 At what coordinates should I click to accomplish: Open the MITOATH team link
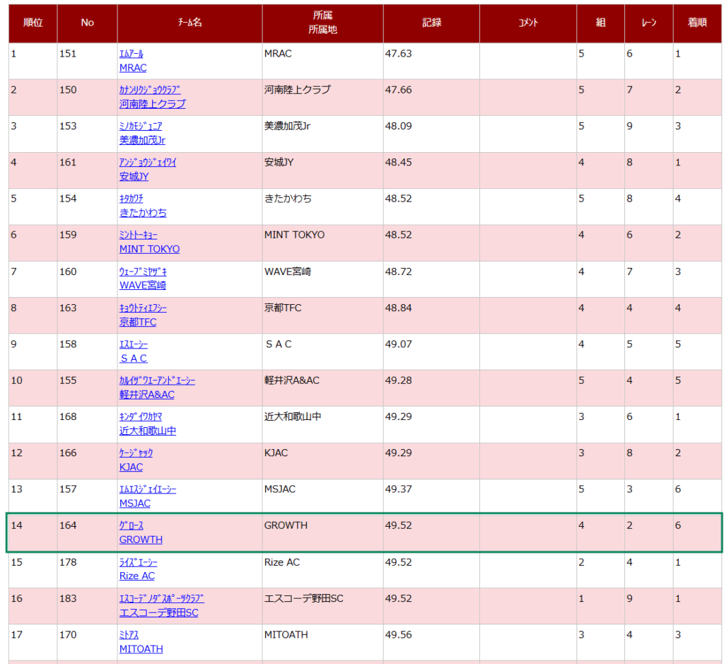click(141, 649)
